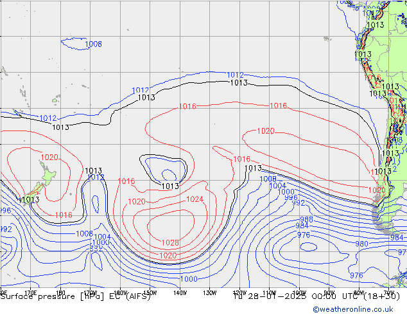Select the 'Surface pressure [hPa] EC (AIFS)' title
407x315 pixels.
[76, 296]
